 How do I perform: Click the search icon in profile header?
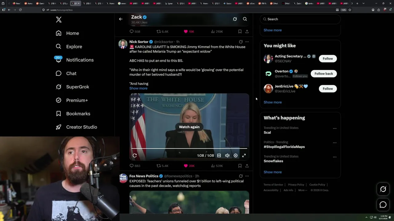245,19
